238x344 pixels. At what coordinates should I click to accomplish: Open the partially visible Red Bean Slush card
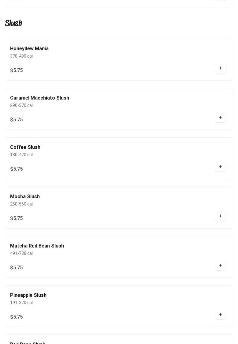click(x=119, y=339)
